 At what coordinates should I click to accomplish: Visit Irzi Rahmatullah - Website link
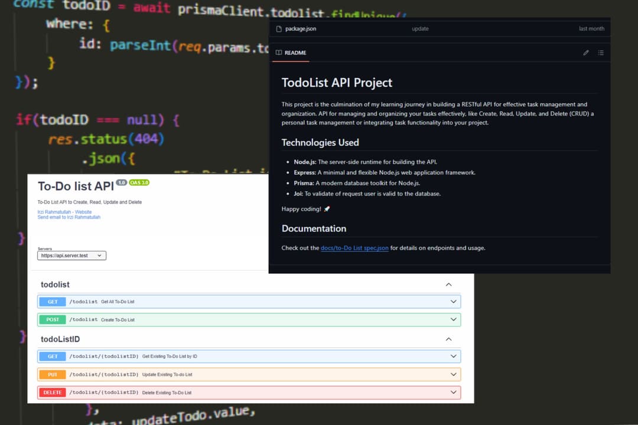click(x=64, y=212)
